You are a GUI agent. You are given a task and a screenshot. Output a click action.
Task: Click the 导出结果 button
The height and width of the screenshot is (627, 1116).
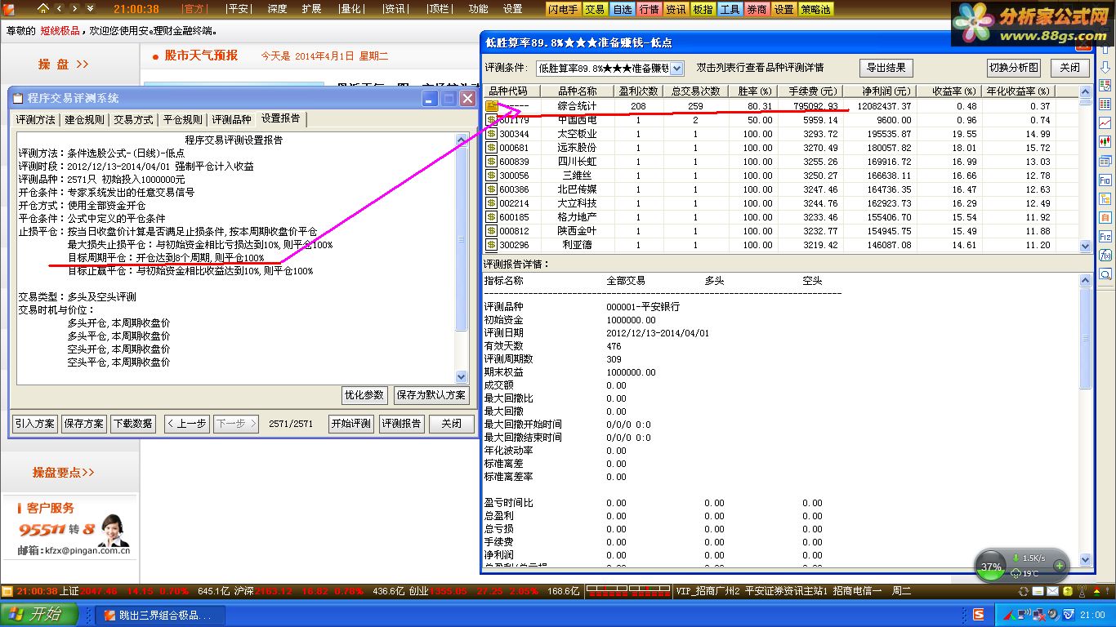[x=886, y=68]
